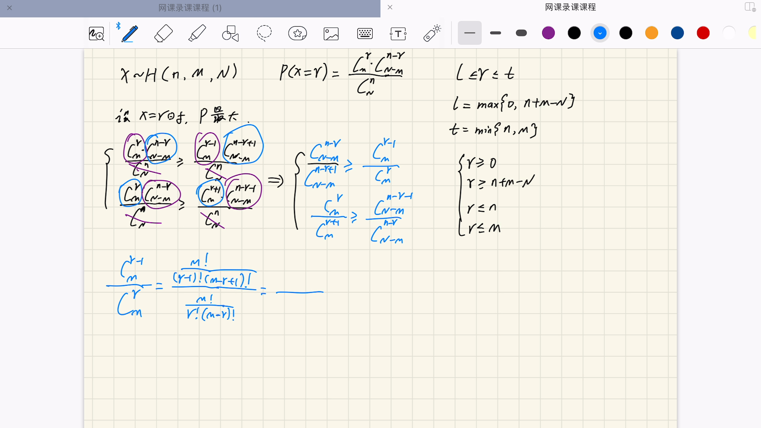The image size is (761, 428).
Task: Select the Eraser tool
Action: click(x=163, y=33)
